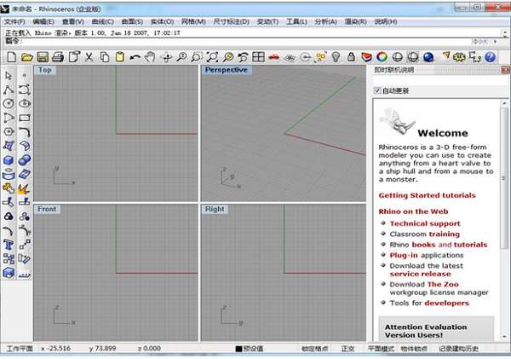
Task: Click the New file icon
Action: pyautogui.click(x=11, y=57)
